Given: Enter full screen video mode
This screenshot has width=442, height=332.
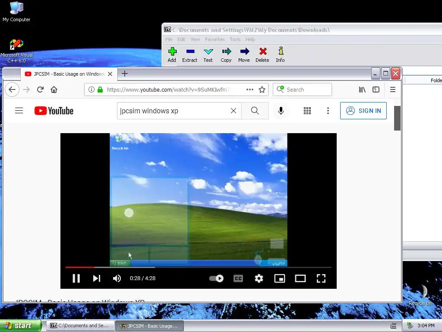Looking at the screenshot, I should [x=321, y=278].
